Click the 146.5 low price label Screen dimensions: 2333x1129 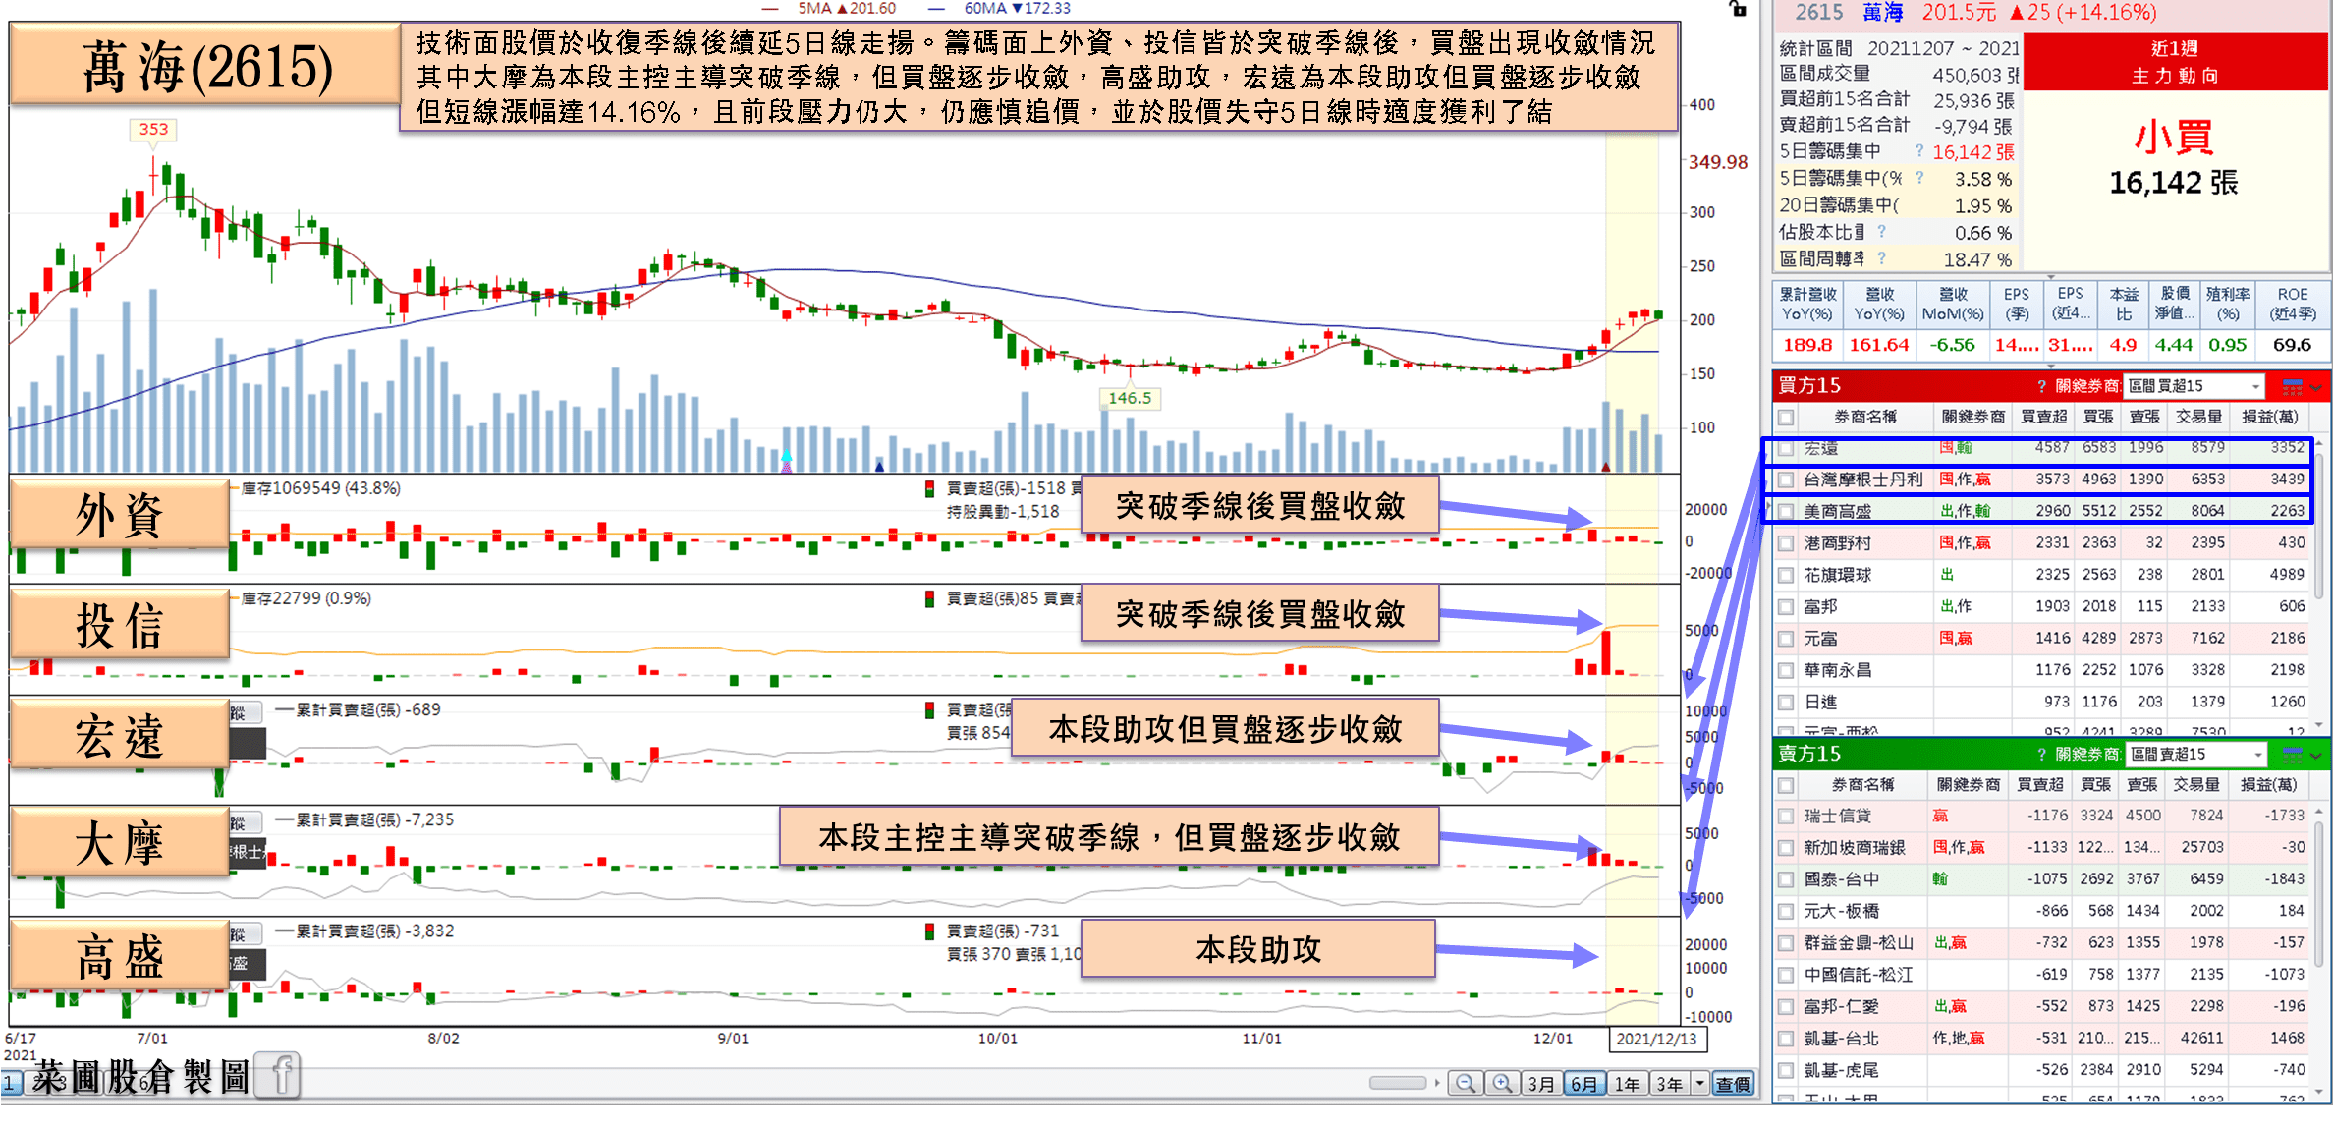[1130, 398]
